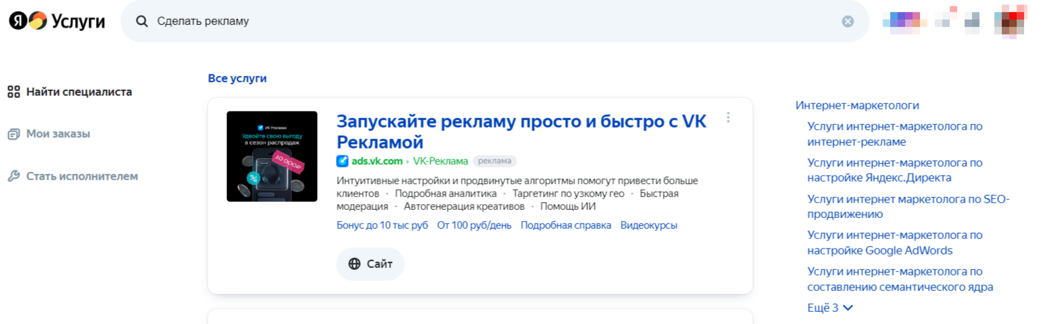Open the 'Подробная справка' sitelink
Viewport: 1043px width, 324px height.
[566, 225]
